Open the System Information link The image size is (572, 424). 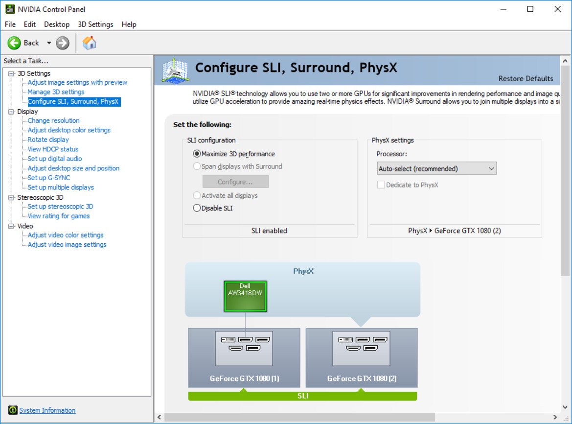pos(47,410)
